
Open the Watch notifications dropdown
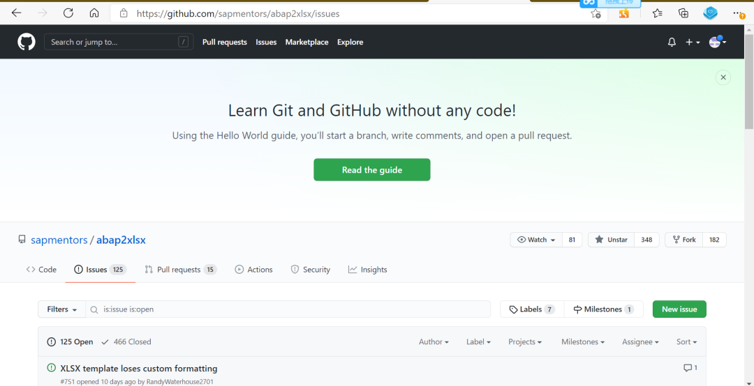pyautogui.click(x=536, y=240)
